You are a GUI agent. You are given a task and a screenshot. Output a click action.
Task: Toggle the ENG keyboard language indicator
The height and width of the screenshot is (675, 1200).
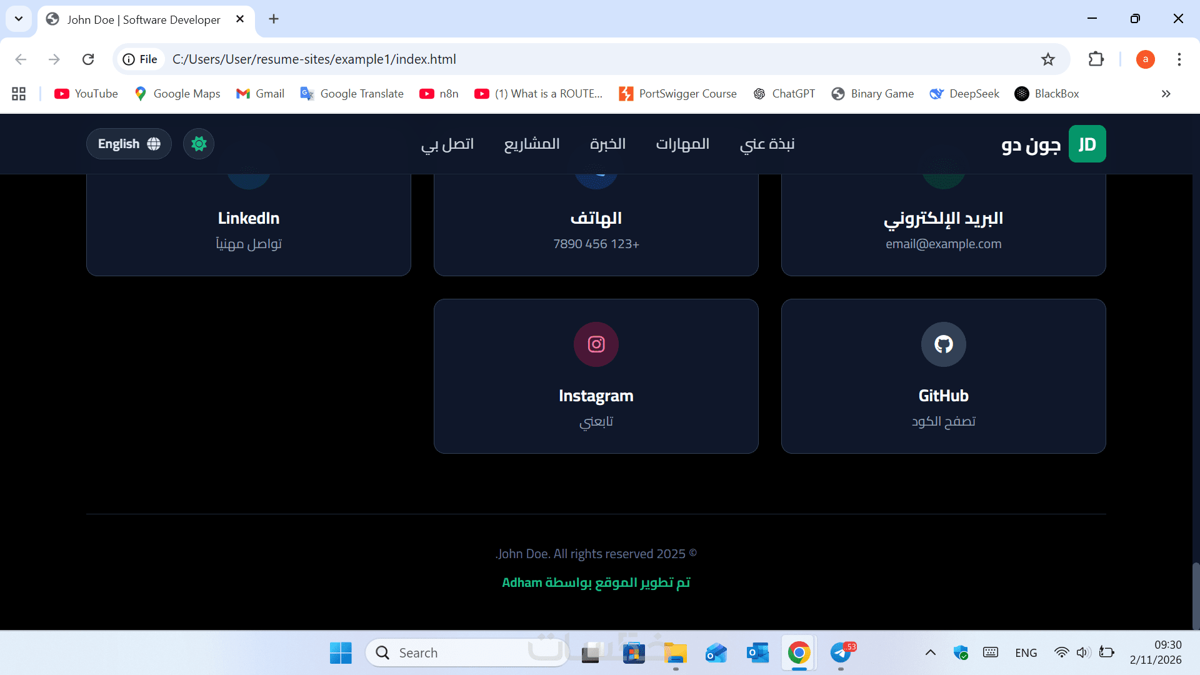pyautogui.click(x=1026, y=653)
